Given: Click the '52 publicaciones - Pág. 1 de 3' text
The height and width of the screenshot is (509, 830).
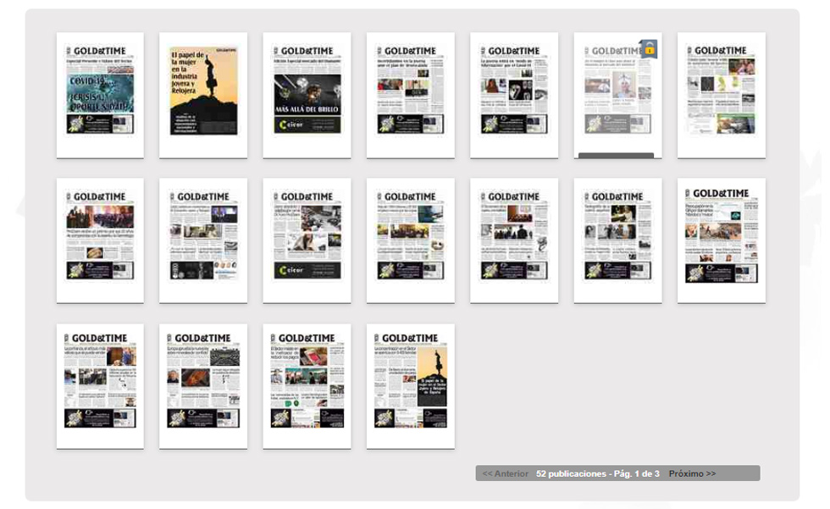Looking at the screenshot, I should click(x=598, y=473).
